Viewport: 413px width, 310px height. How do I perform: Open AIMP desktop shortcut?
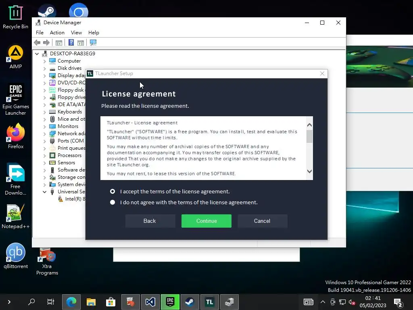click(x=16, y=57)
